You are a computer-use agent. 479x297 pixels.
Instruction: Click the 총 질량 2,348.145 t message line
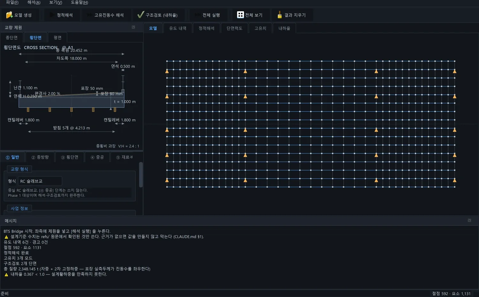coord(77,269)
